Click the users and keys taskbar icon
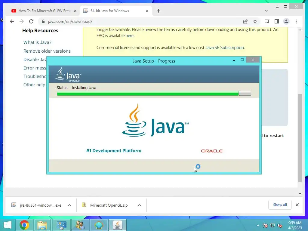This screenshot has height=231, width=308. pyautogui.click(x=80, y=225)
